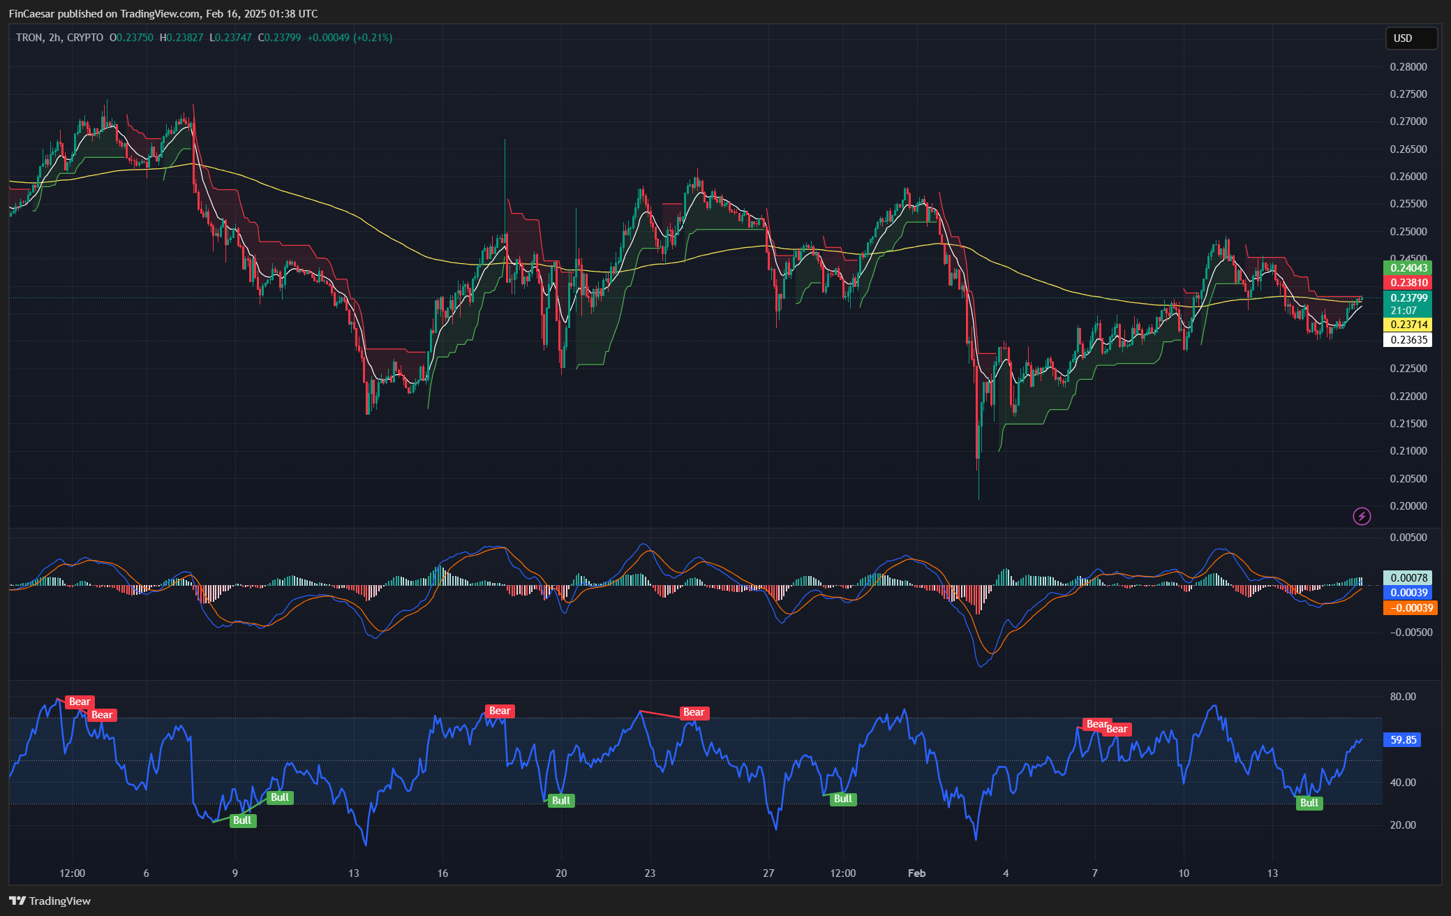Click the 0.22000 price axis tick
Viewport: 1451px width, 916px height.
(x=1408, y=397)
